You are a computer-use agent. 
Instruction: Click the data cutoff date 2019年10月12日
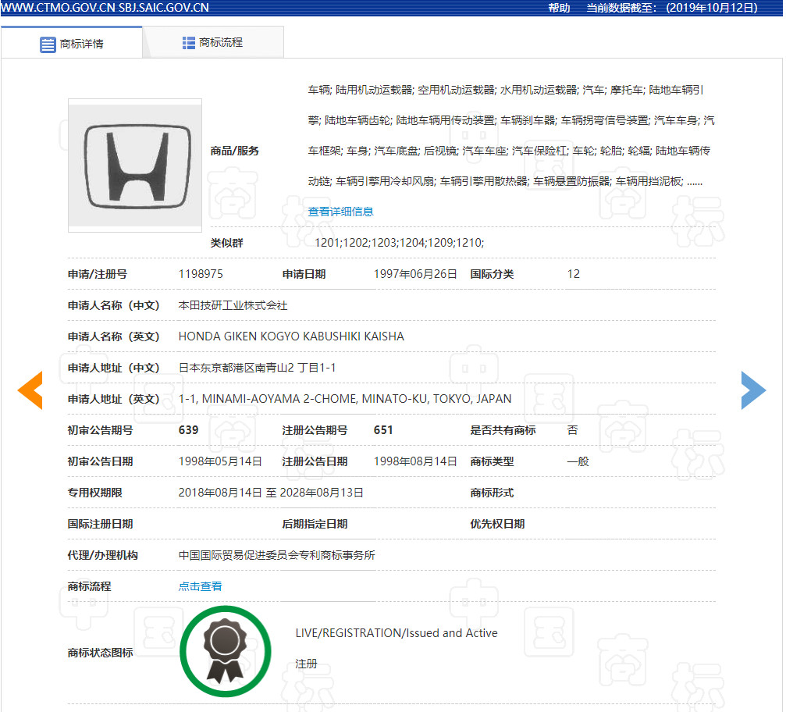pos(712,8)
